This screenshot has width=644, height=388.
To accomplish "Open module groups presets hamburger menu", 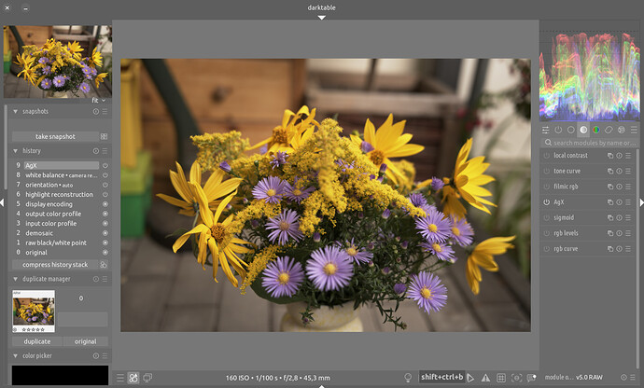I will [634, 131].
